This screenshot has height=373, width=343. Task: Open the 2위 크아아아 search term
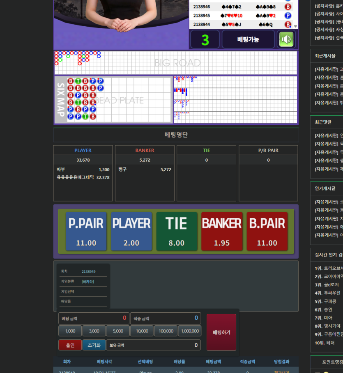329,277
